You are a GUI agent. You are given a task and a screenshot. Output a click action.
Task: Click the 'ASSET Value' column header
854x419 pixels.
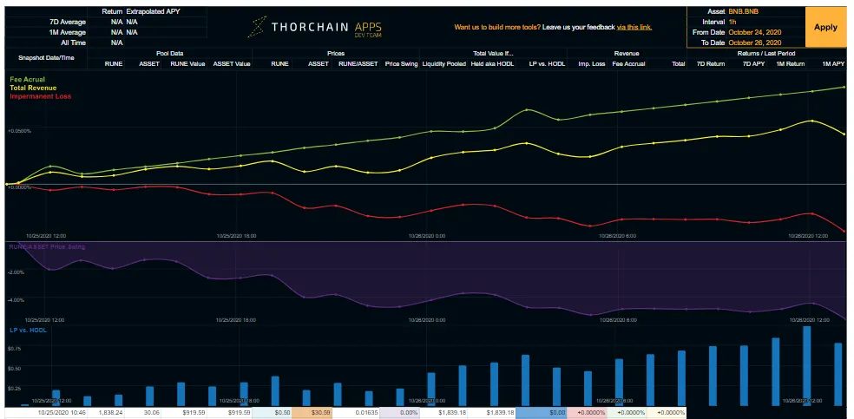(x=232, y=63)
